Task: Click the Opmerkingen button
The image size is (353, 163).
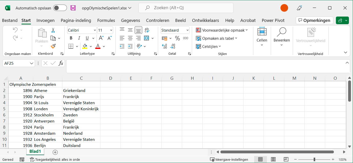Action: 314,20
